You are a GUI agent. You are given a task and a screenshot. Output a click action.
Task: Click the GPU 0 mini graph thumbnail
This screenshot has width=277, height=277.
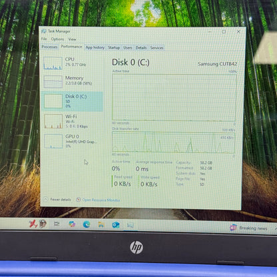click(53, 141)
